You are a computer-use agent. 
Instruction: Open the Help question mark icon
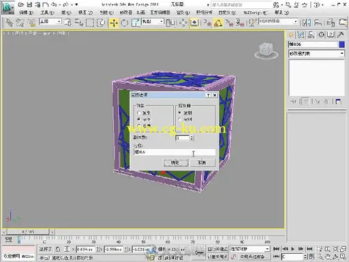coord(317,4)
